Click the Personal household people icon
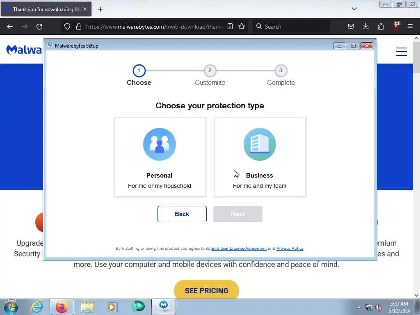The width and height of the screenshot is (420, 315). click(x=160, y=144)
